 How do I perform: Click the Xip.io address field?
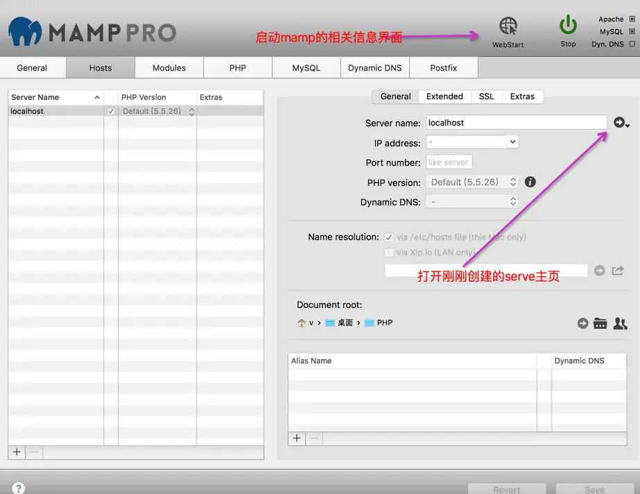(x=485, y=271)
